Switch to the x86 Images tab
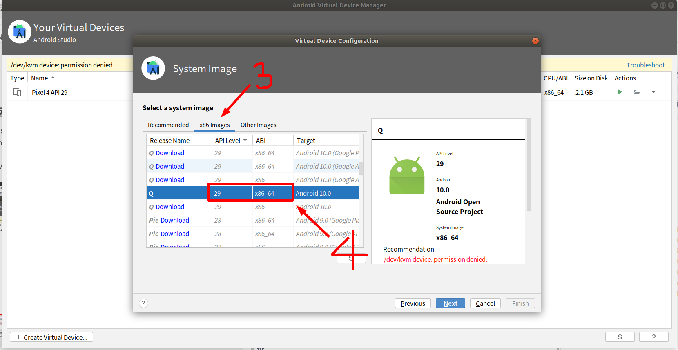The height and width of the screenshot is (350, 678). pyautogui.click(x=215, y=125)
